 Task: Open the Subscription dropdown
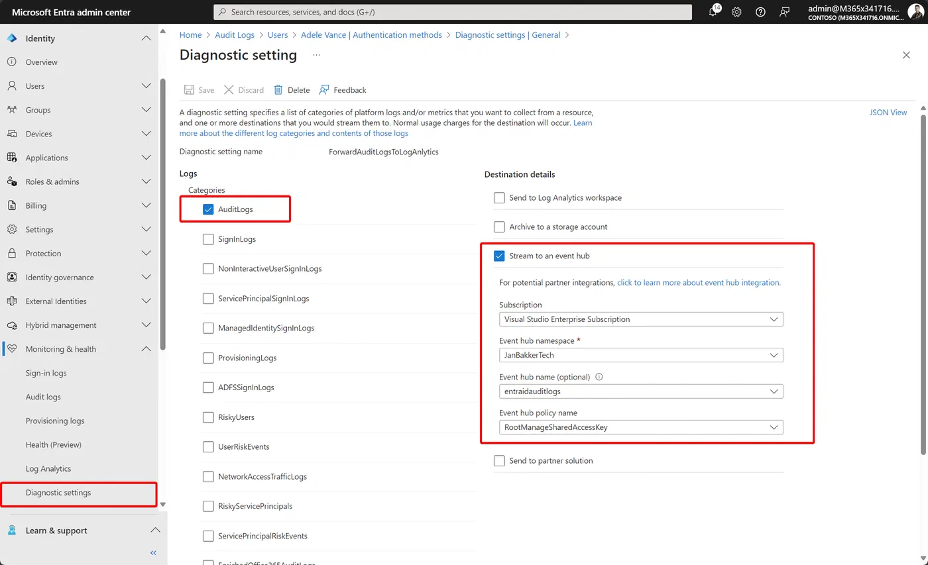pyautogui.click(x=641, y=319)
